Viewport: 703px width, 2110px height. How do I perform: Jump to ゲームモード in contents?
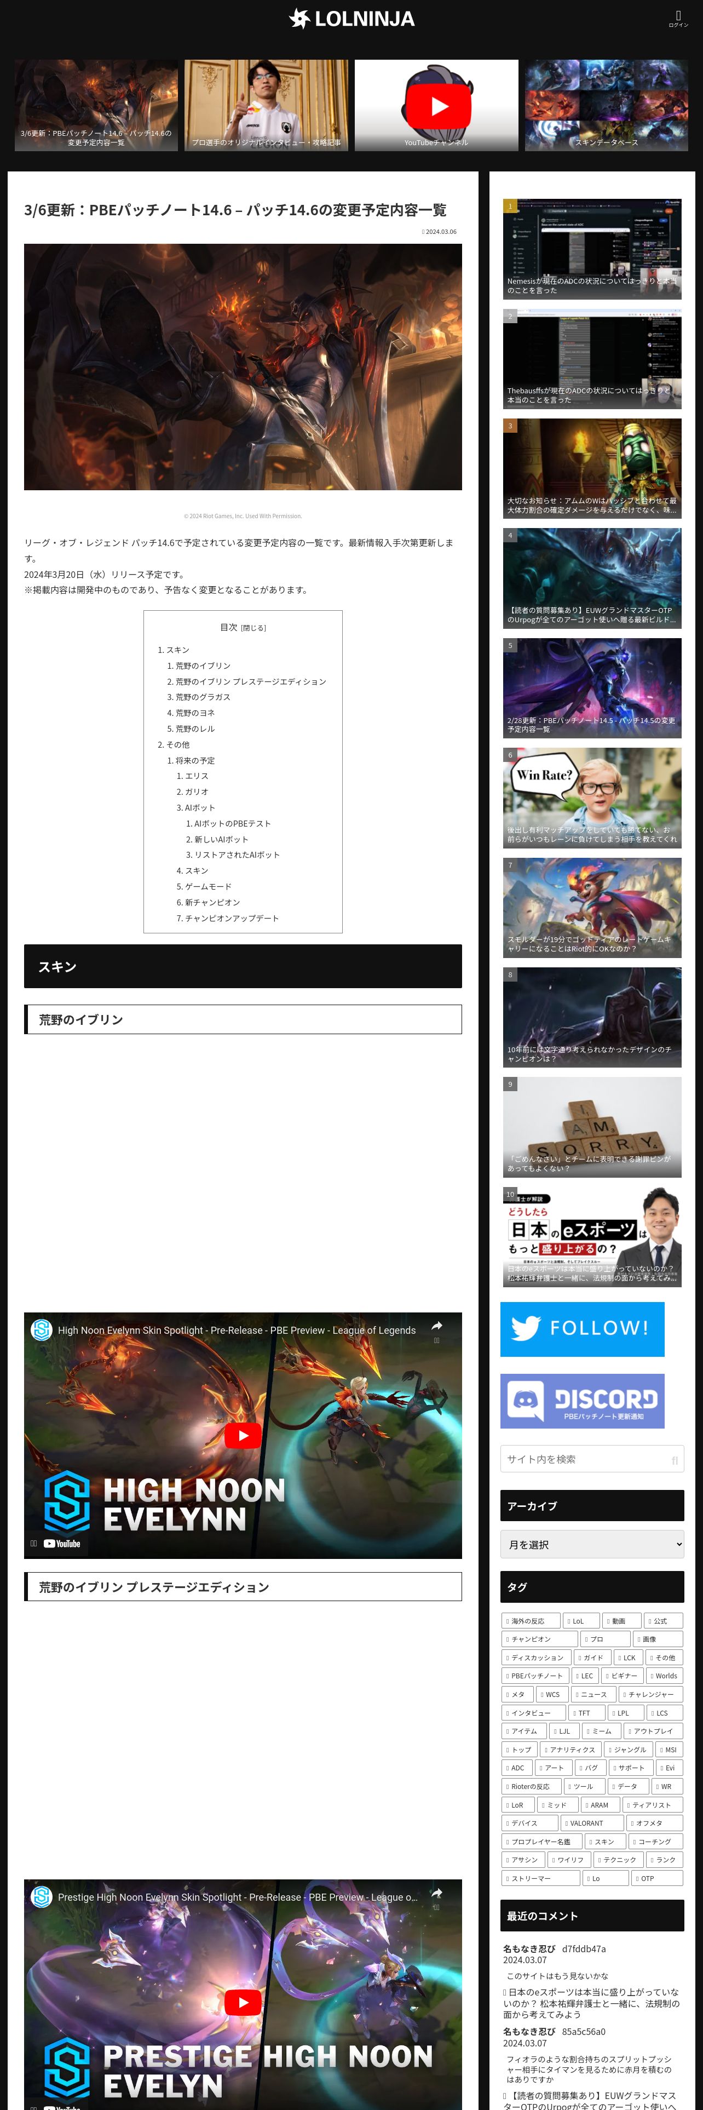208,886
